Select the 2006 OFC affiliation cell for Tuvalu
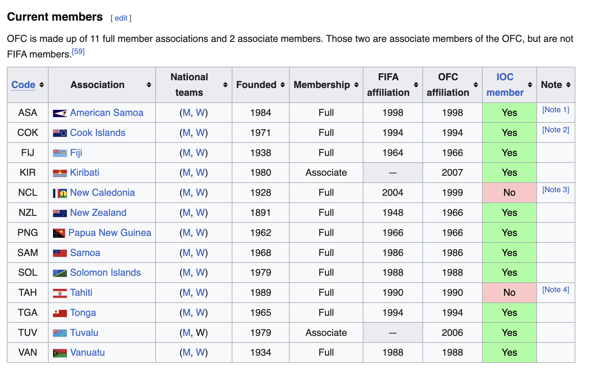 tap(452, 333)
